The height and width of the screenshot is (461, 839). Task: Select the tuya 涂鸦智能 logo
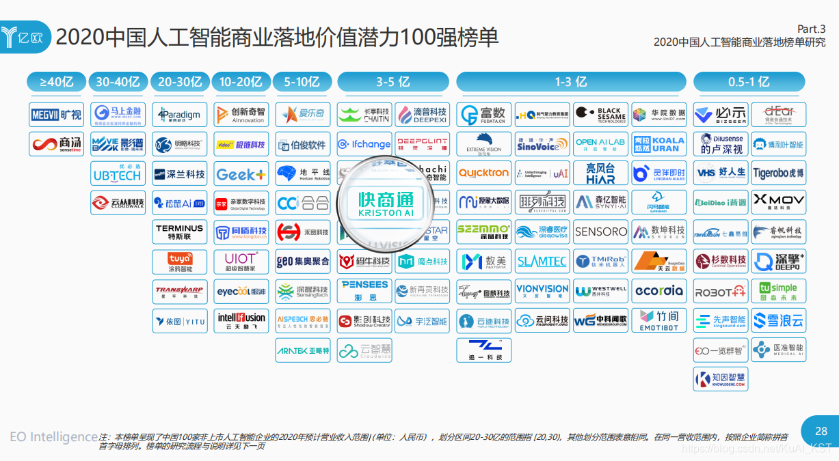(x=179, y=261)
